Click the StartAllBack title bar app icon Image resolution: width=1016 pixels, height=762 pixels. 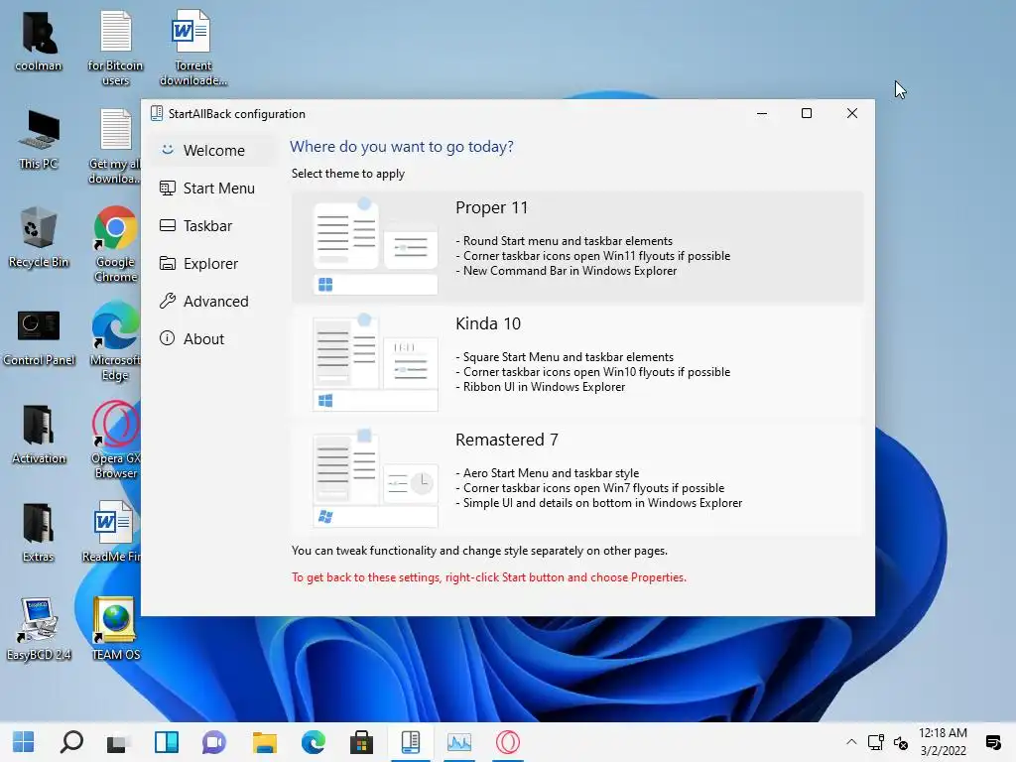click(156, 113)
